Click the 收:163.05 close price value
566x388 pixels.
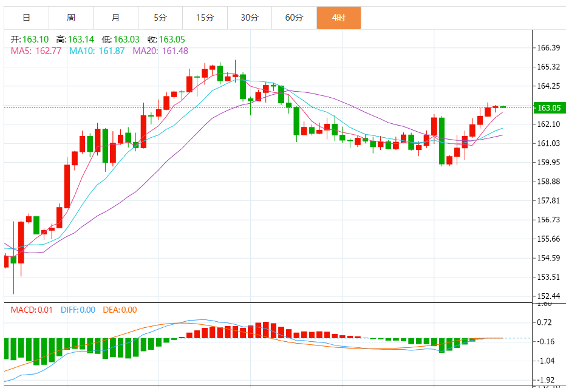click(x=166, y=39)
